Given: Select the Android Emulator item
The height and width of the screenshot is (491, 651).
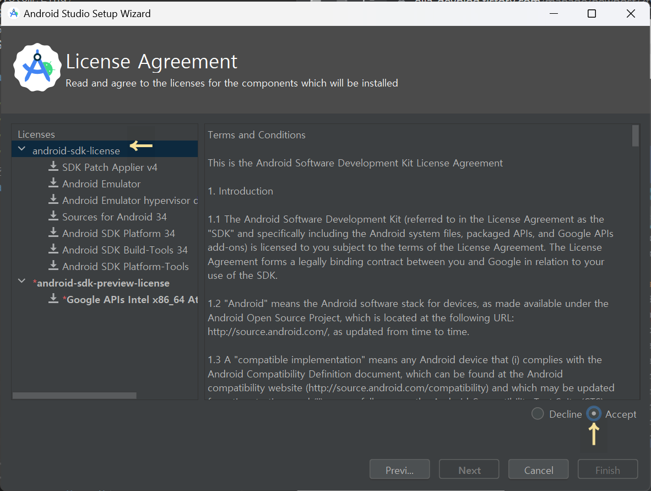Looking at the screenshot, I should (101, 184).
